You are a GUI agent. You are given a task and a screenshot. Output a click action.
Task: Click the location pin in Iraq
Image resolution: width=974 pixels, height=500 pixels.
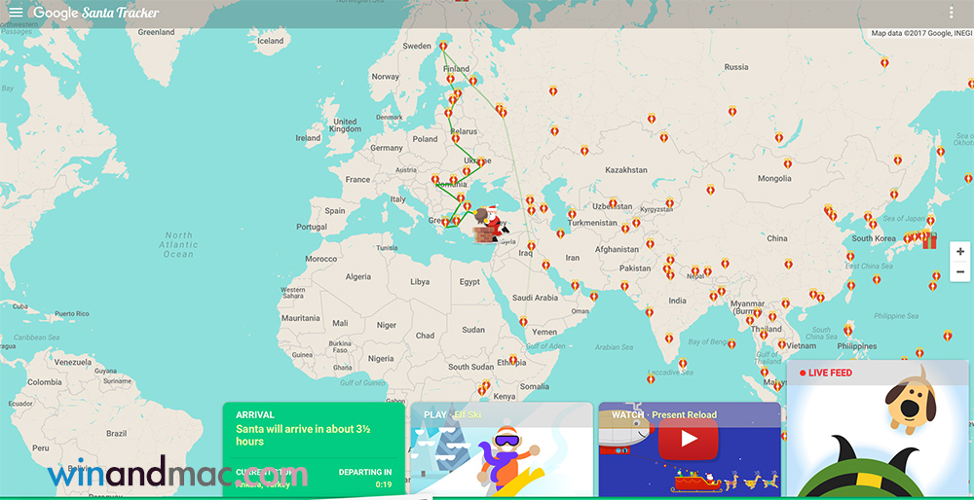[x=531, y=247]
